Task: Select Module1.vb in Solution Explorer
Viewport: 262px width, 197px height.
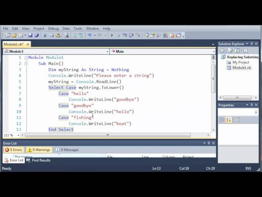Action: pos(242,68)
